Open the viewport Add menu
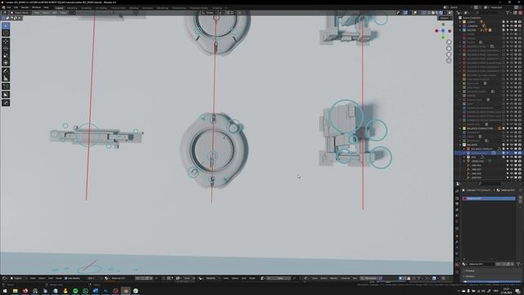 pos(55,13)
